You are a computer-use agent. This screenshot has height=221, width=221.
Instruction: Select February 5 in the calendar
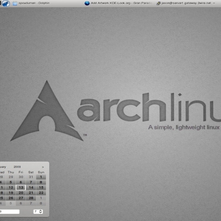(x=10, y=182)
